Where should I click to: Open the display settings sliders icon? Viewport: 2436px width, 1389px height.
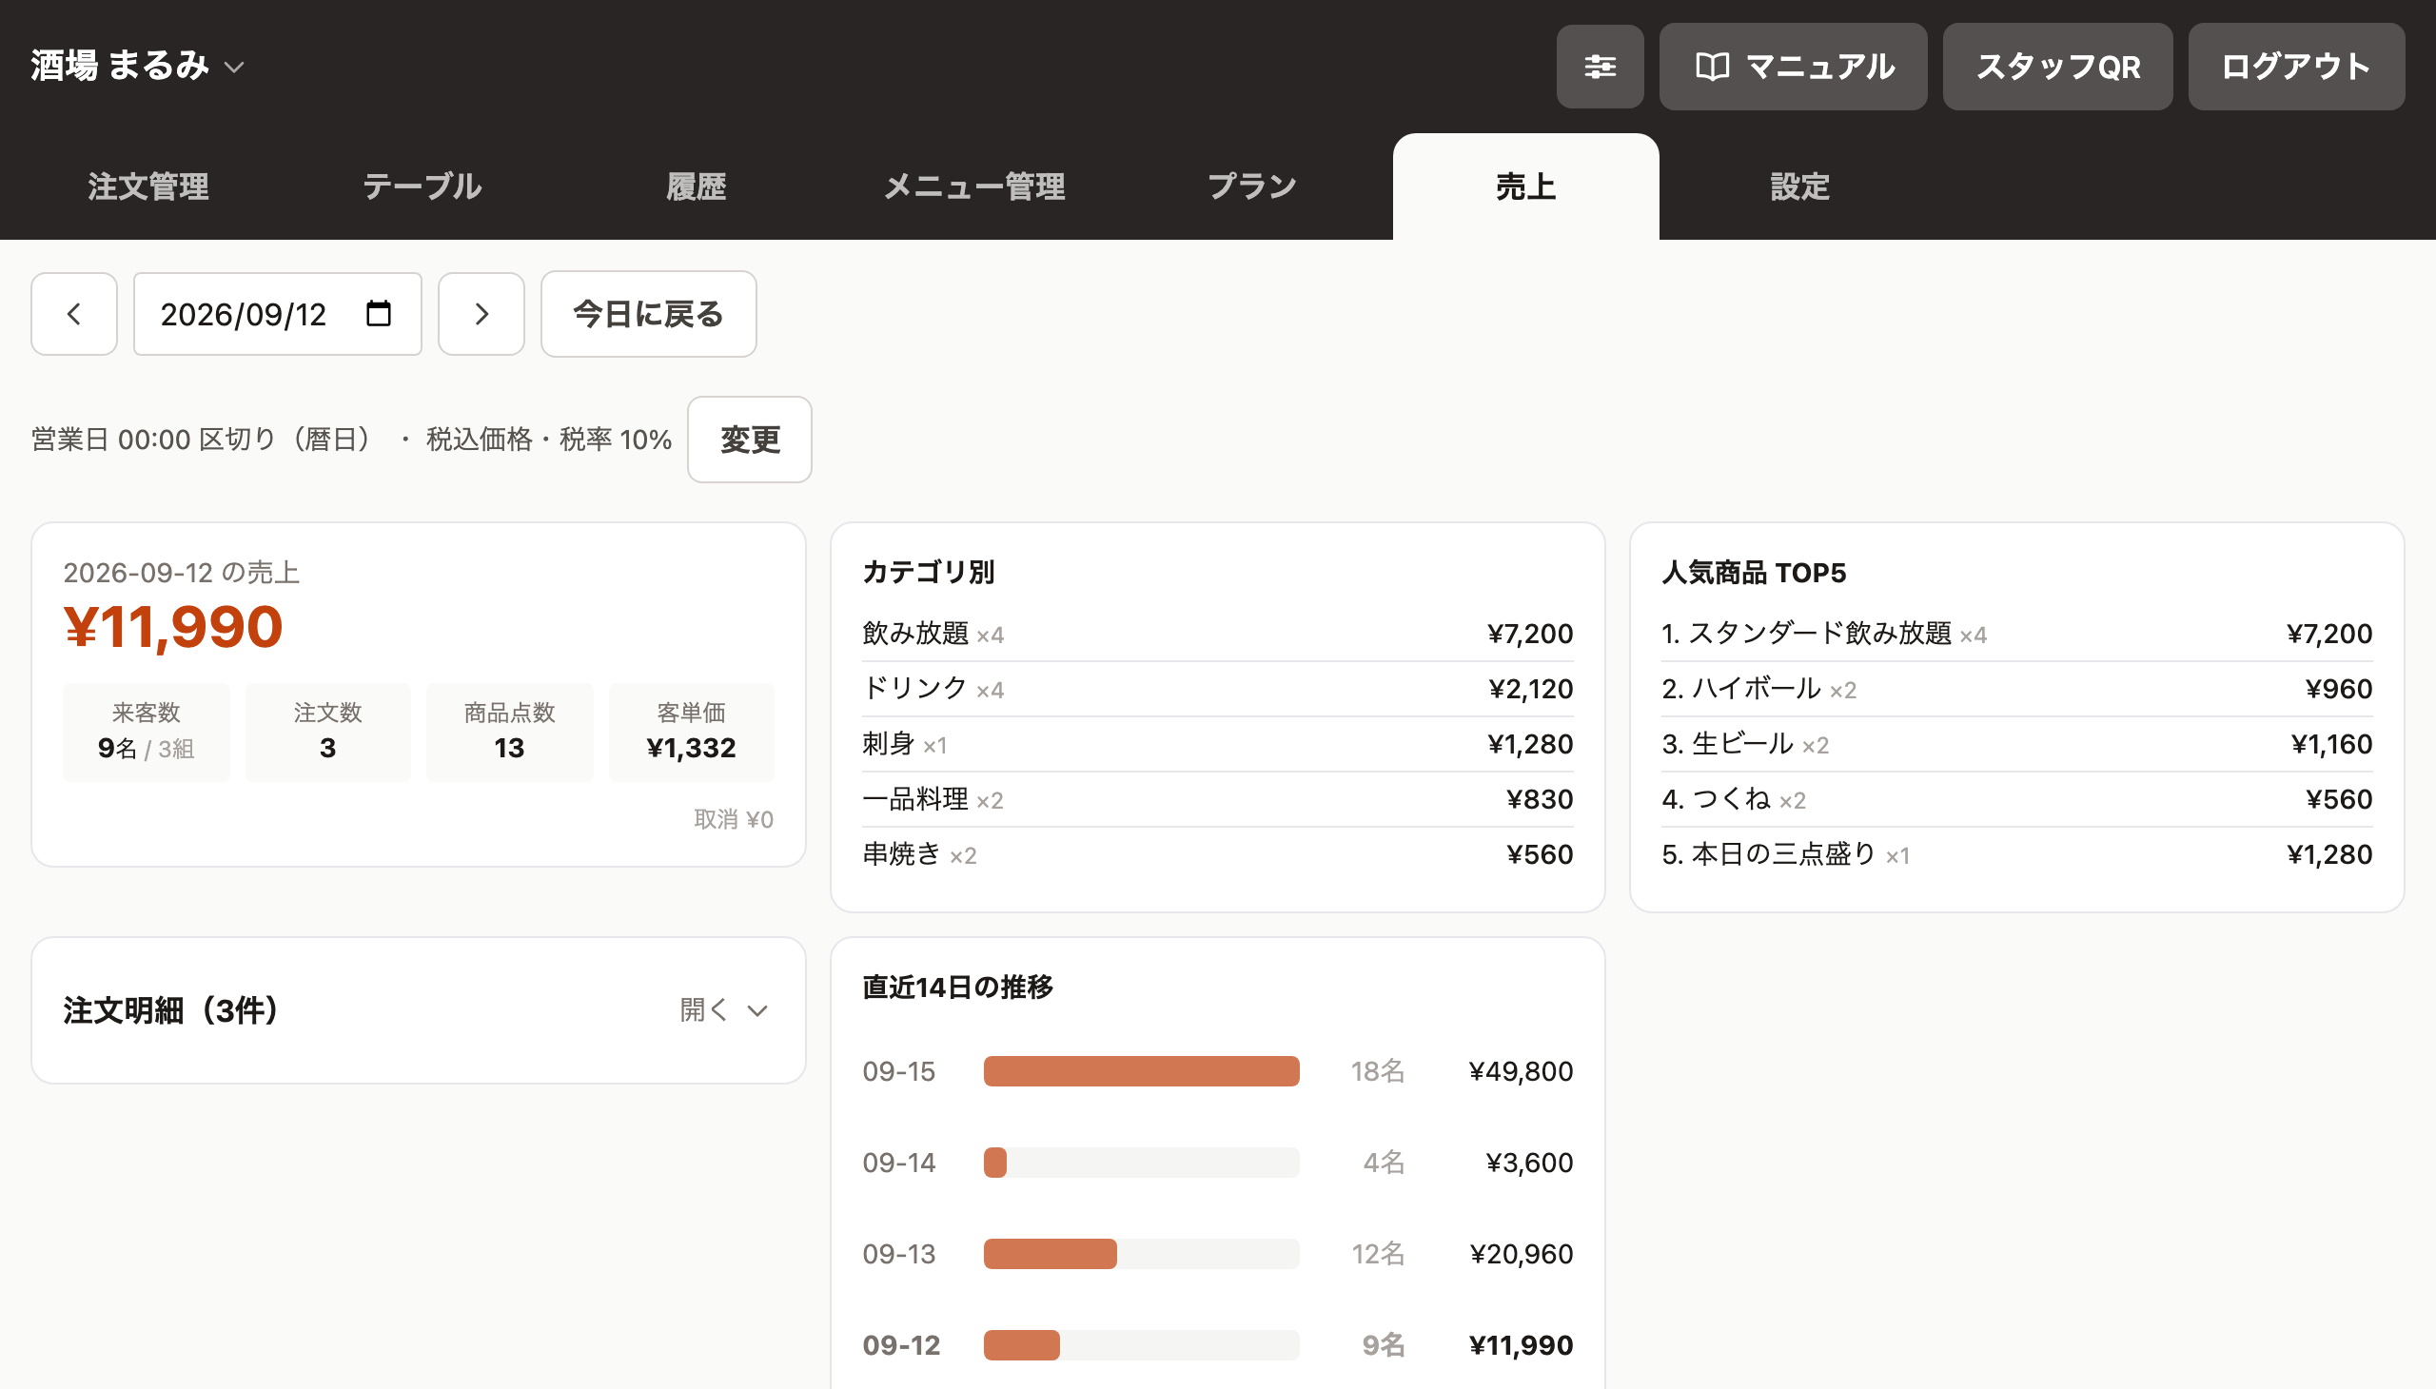(1600, 67)
